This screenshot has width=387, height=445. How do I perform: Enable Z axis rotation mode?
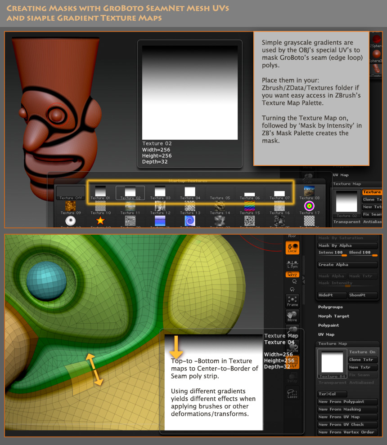pos(294,281)
